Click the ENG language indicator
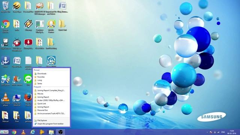The height and width of the screenshot is (135, 240). pos(223,132)
